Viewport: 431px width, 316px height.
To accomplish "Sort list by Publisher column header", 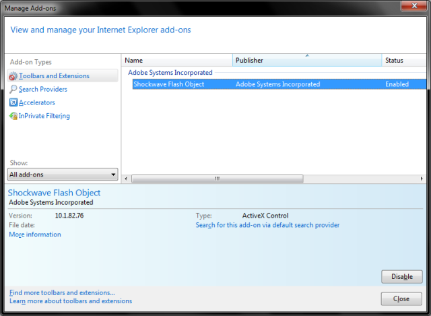I will pyautogui.click(x=306, y=61).
